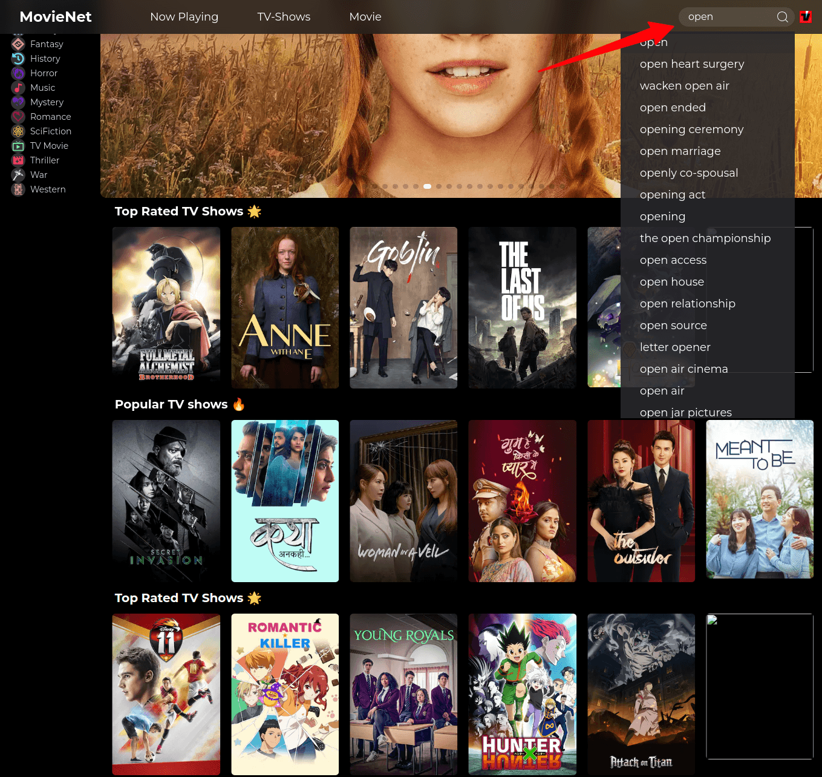The height and width of the screenshot is (777, 822).
Task: Choose 'open marriage' suggestion
Action: [x=708, y=151]
